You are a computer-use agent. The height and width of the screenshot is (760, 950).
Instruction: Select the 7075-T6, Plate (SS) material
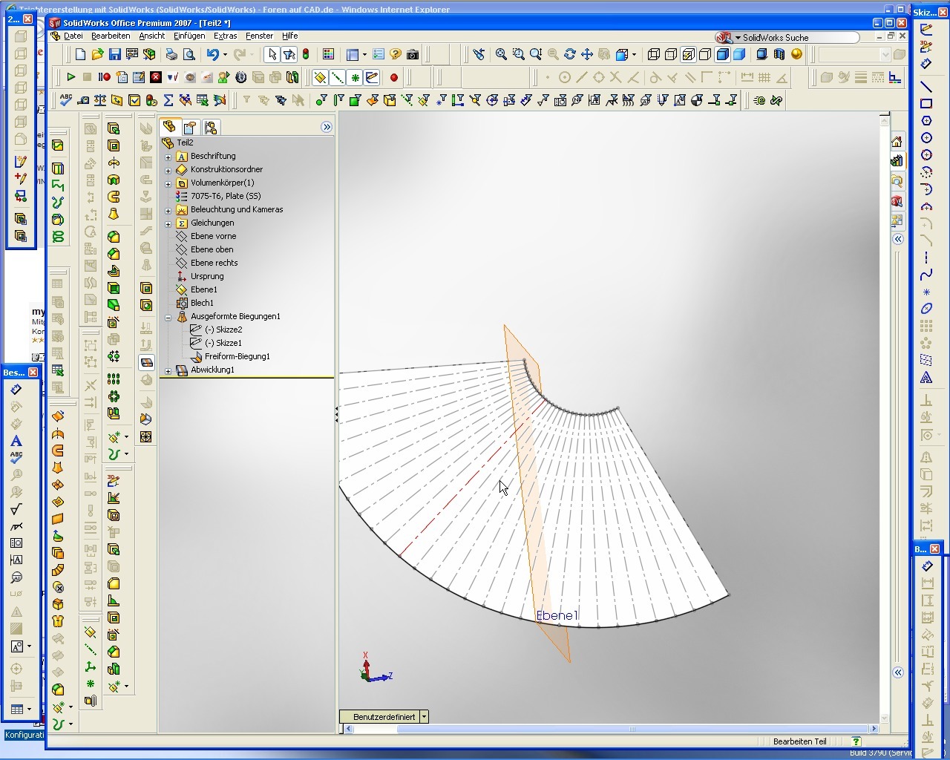pyautogui.click(x=226, y=196)
